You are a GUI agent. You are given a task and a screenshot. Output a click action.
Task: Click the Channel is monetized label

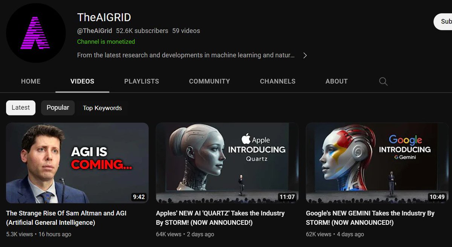[x=106, y=42]
